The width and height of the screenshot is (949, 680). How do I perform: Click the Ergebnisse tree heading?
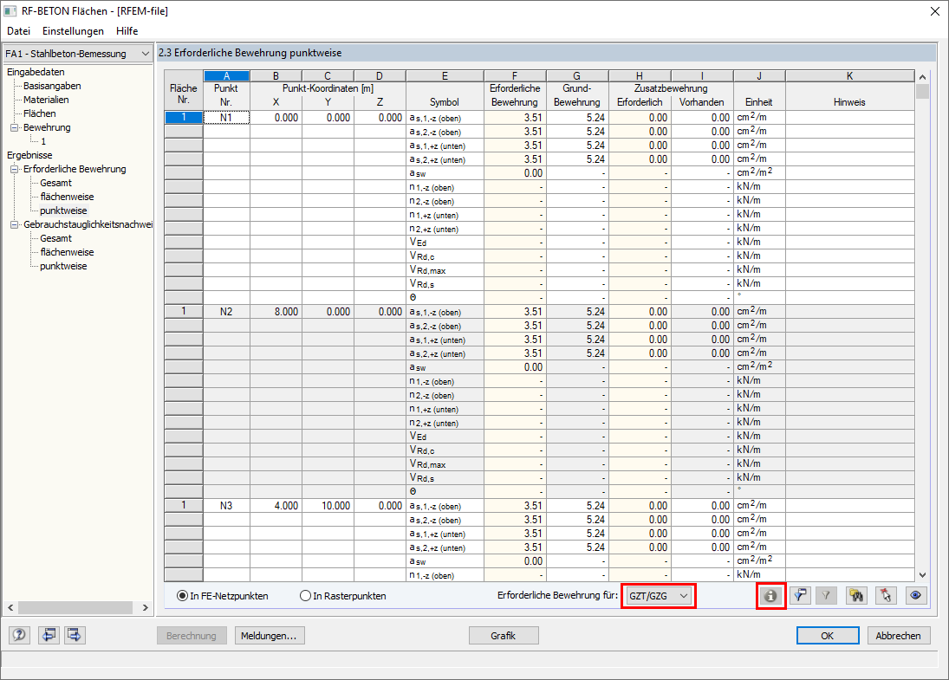click(x=29, y=155)
